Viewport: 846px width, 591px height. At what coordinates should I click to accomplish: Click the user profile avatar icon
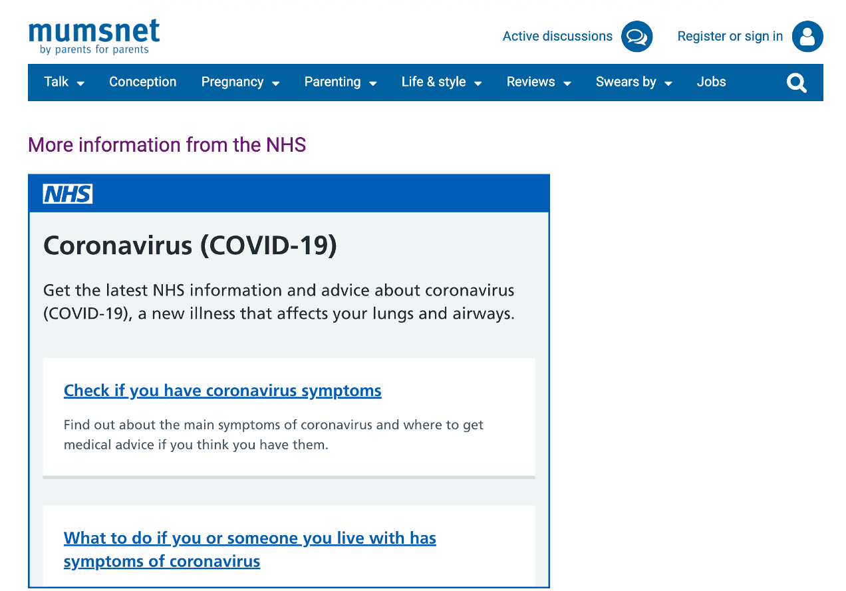point(807,37)
